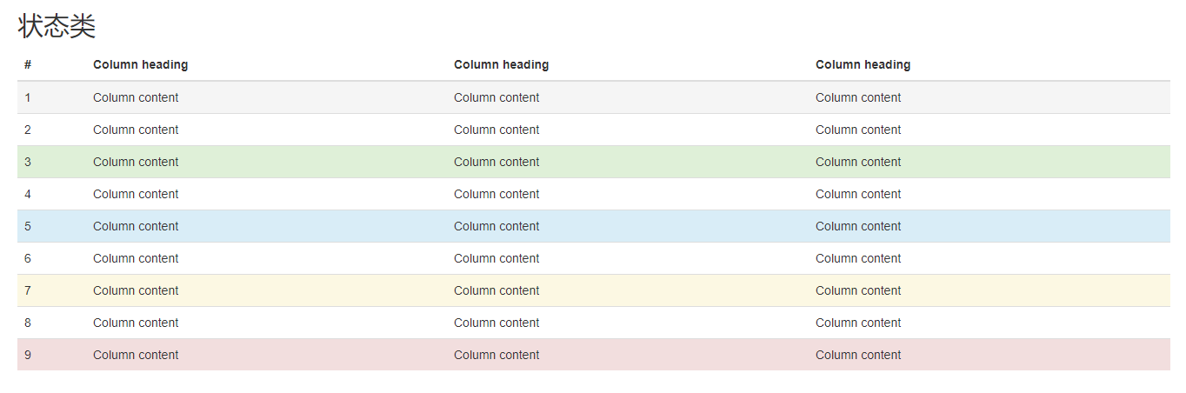
Task: Click first Column content in row 1
Action: point(136,97)
